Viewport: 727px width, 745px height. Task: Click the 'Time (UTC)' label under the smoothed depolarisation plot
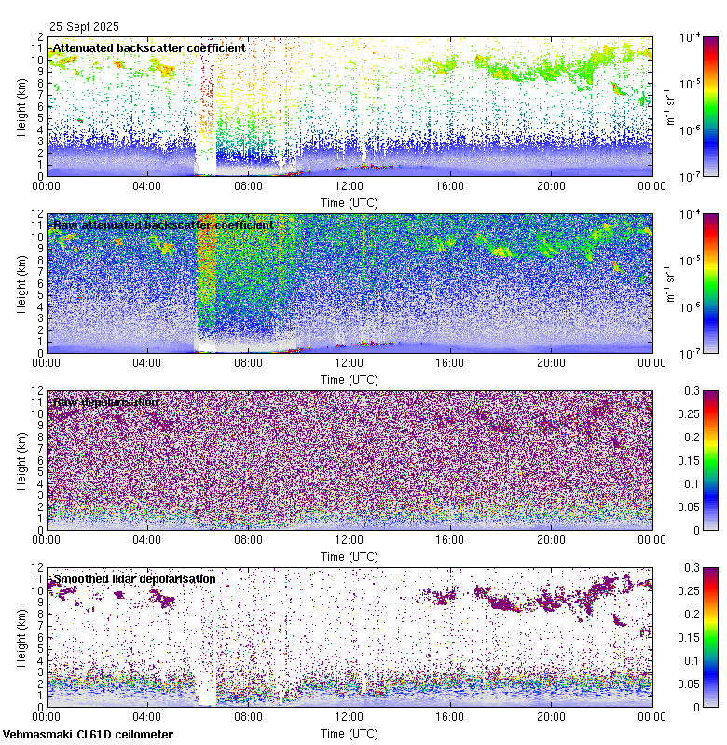coord(349,734)
